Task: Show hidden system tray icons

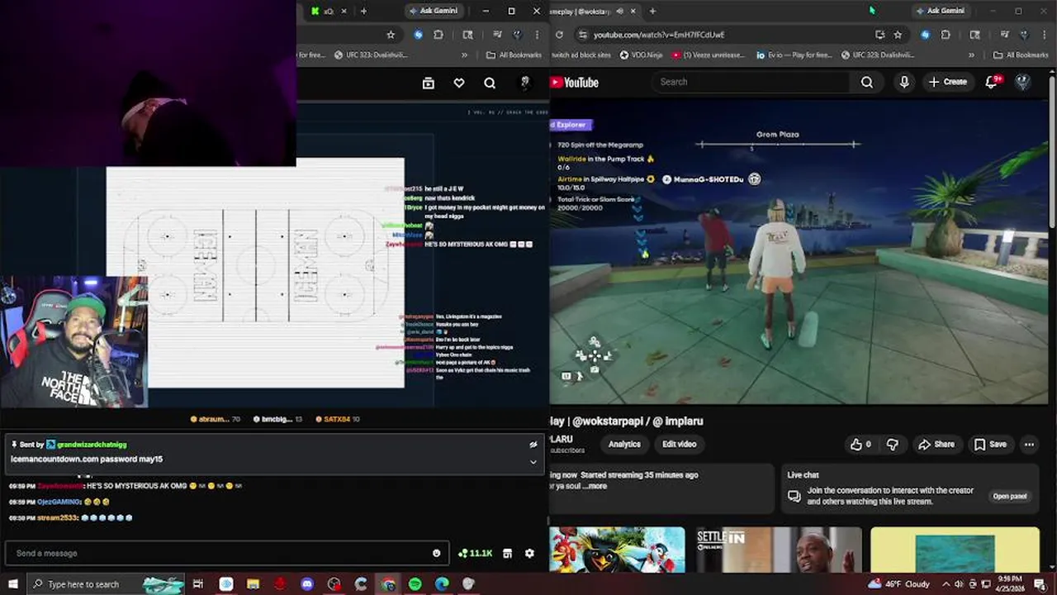Action: click(946, 584)
